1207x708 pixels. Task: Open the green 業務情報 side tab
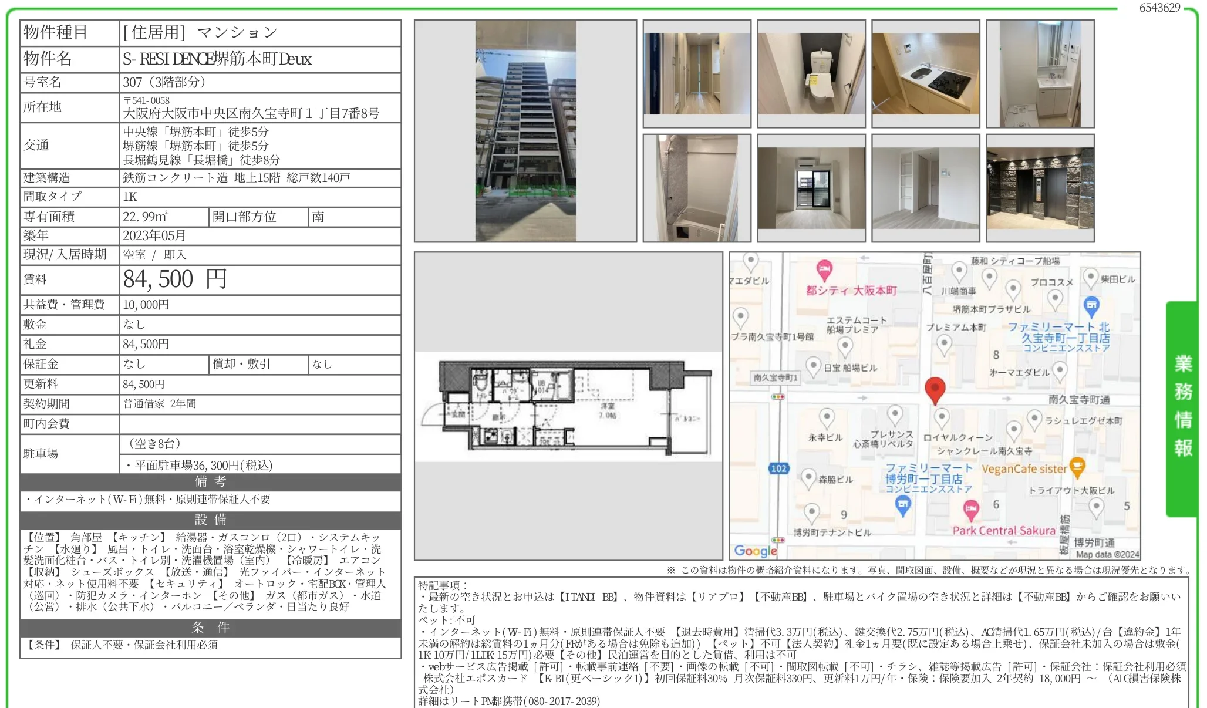tap(1182, 409)
